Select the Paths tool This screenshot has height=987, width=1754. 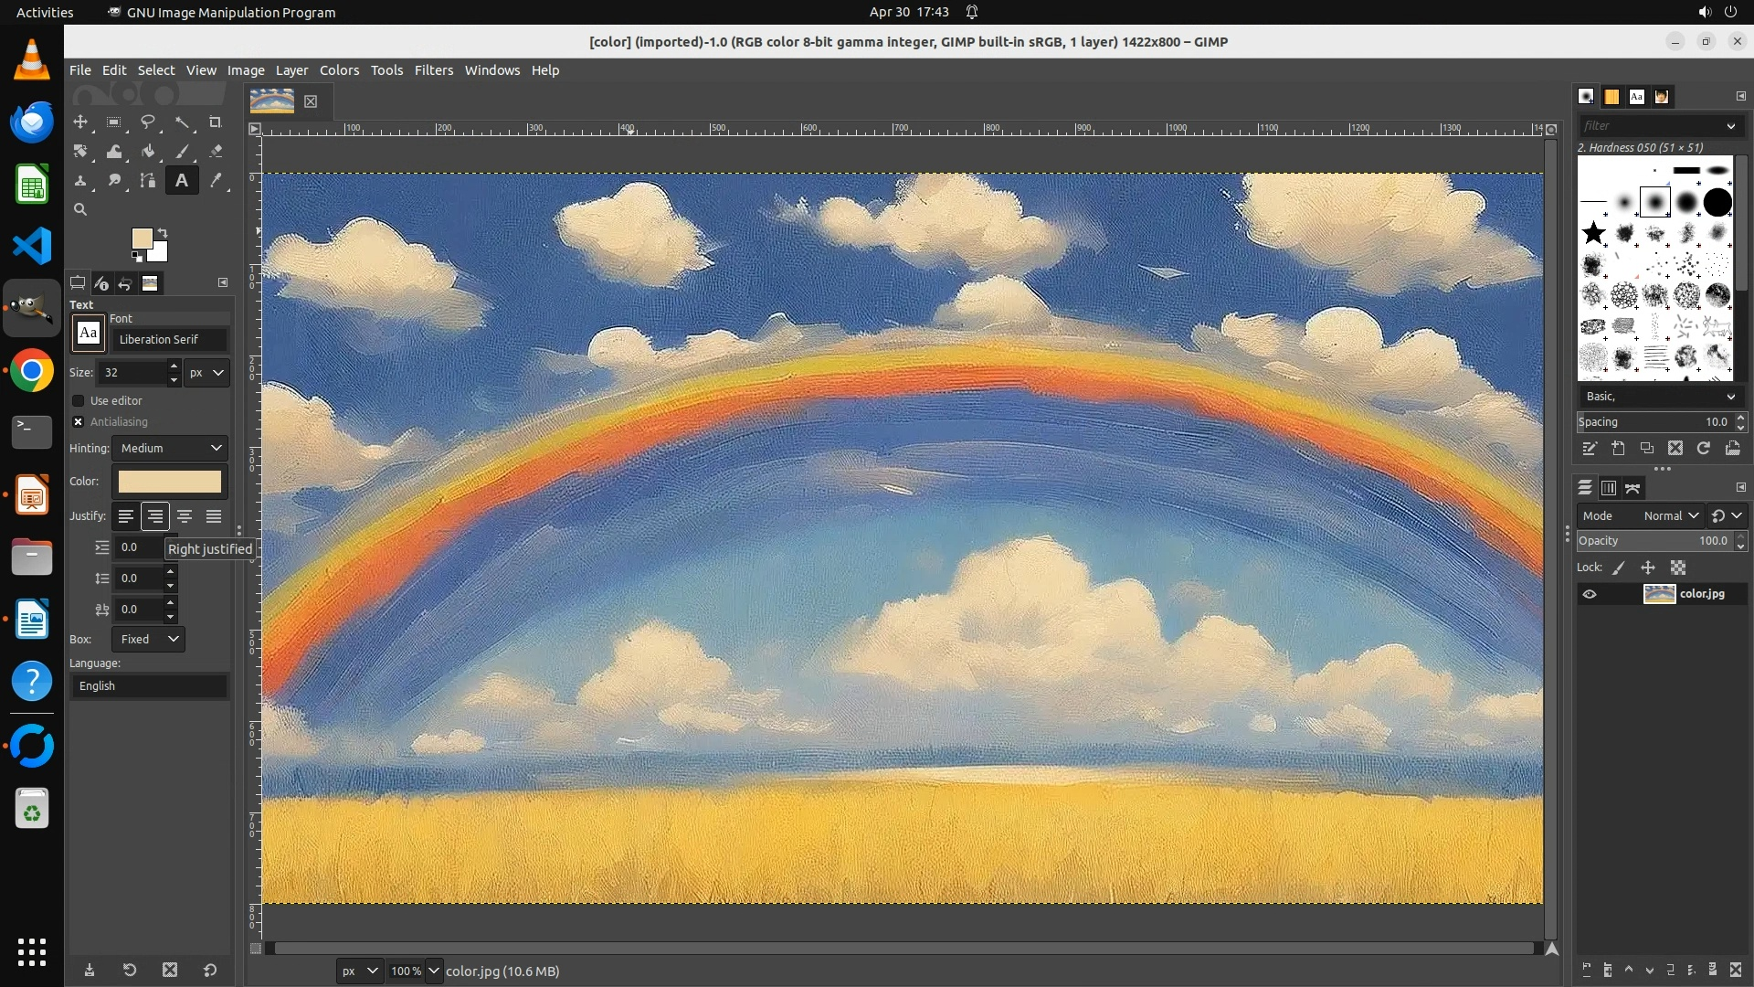point(148,181)
